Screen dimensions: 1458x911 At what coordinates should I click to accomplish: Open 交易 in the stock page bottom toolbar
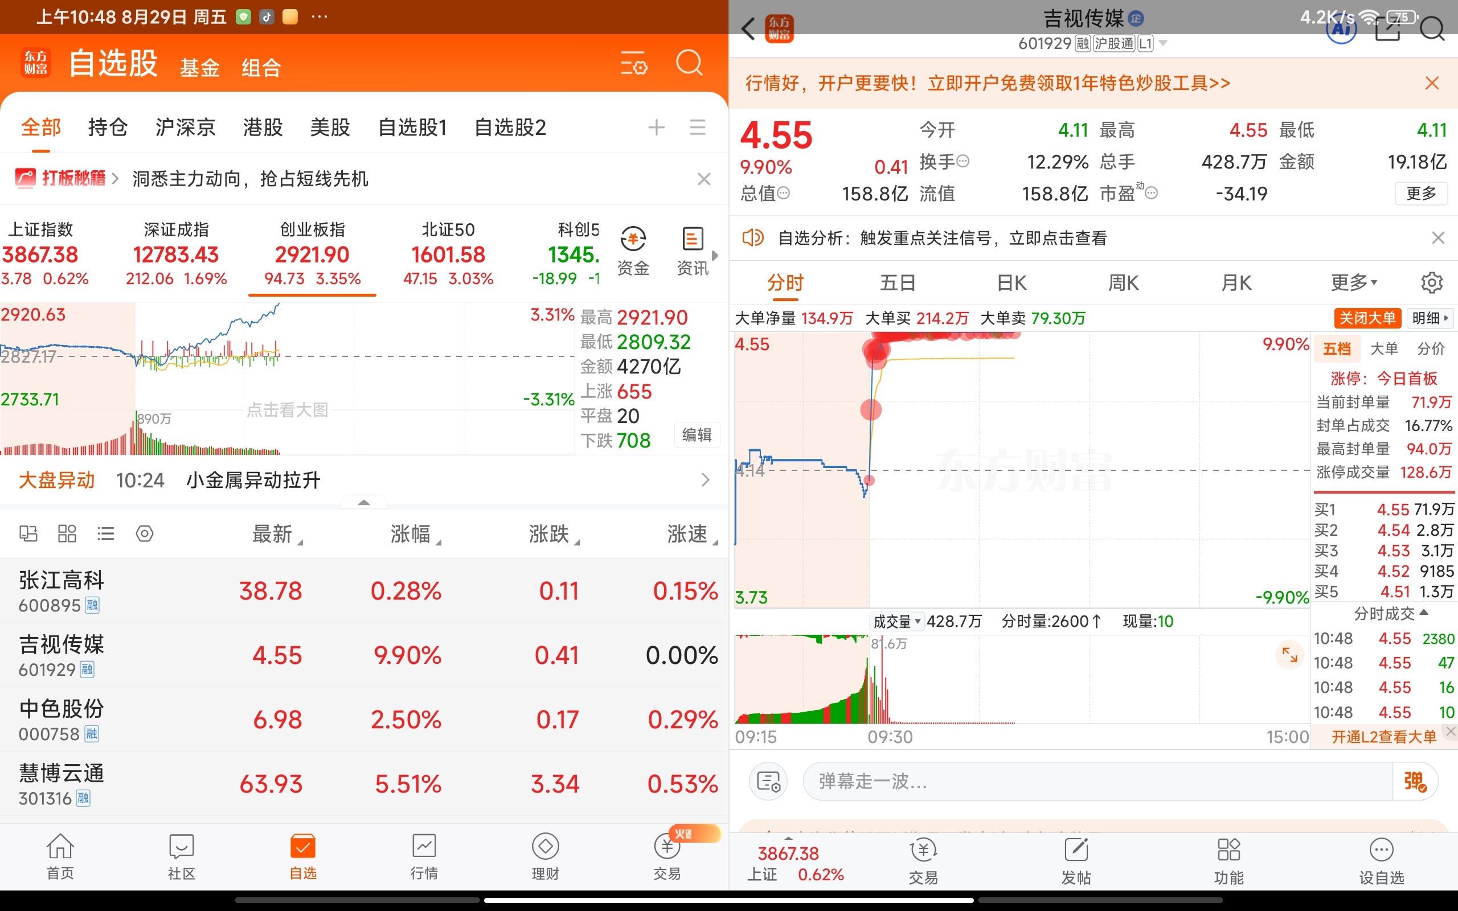(x=923, y=860)
